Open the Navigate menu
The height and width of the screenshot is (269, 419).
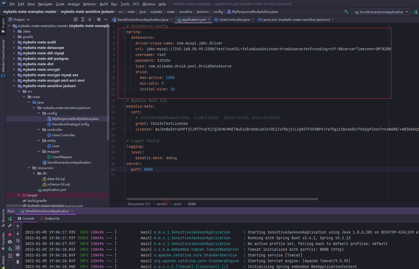(x=45, y=4)
